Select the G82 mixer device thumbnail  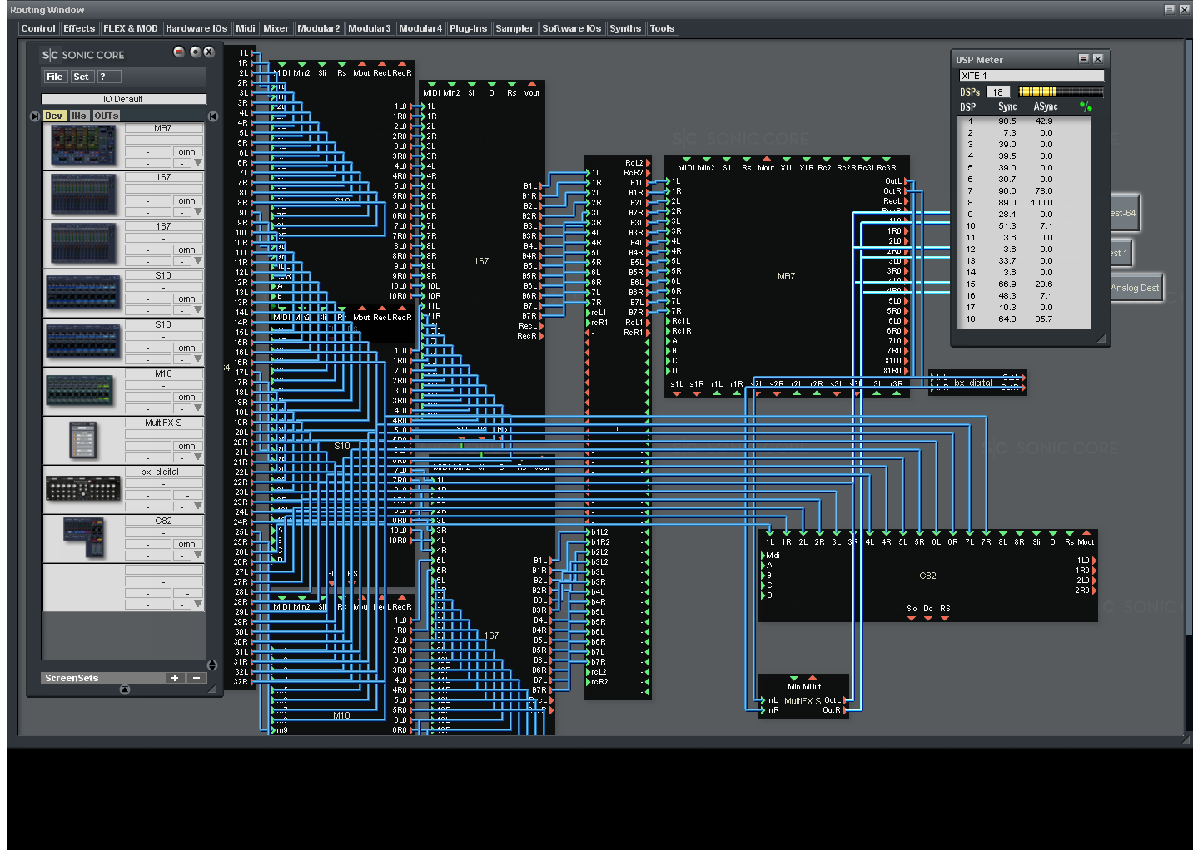tap(83, 539)
